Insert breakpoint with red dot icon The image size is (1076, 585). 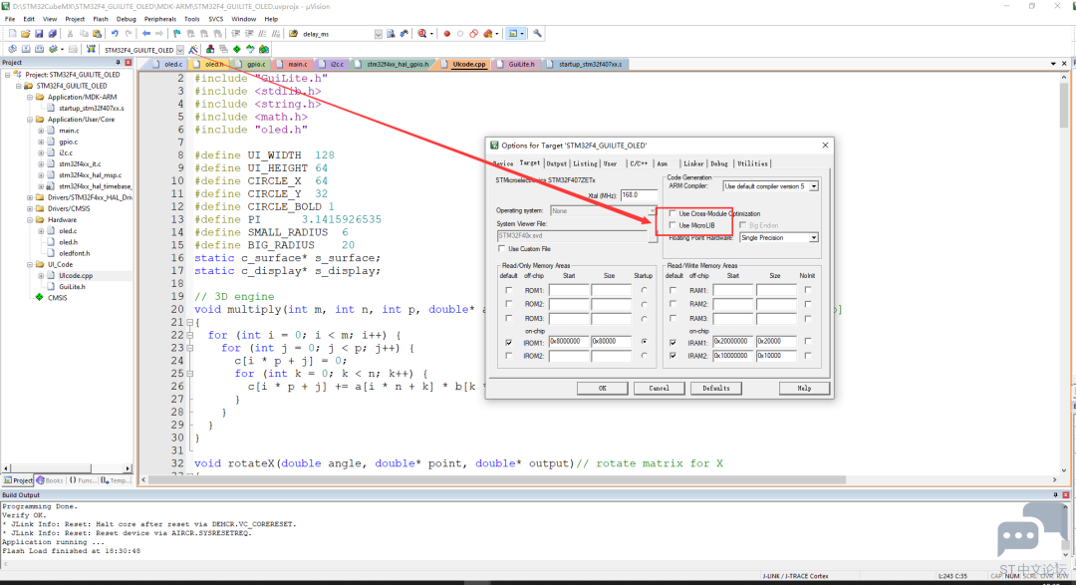[x=446, y=34]
